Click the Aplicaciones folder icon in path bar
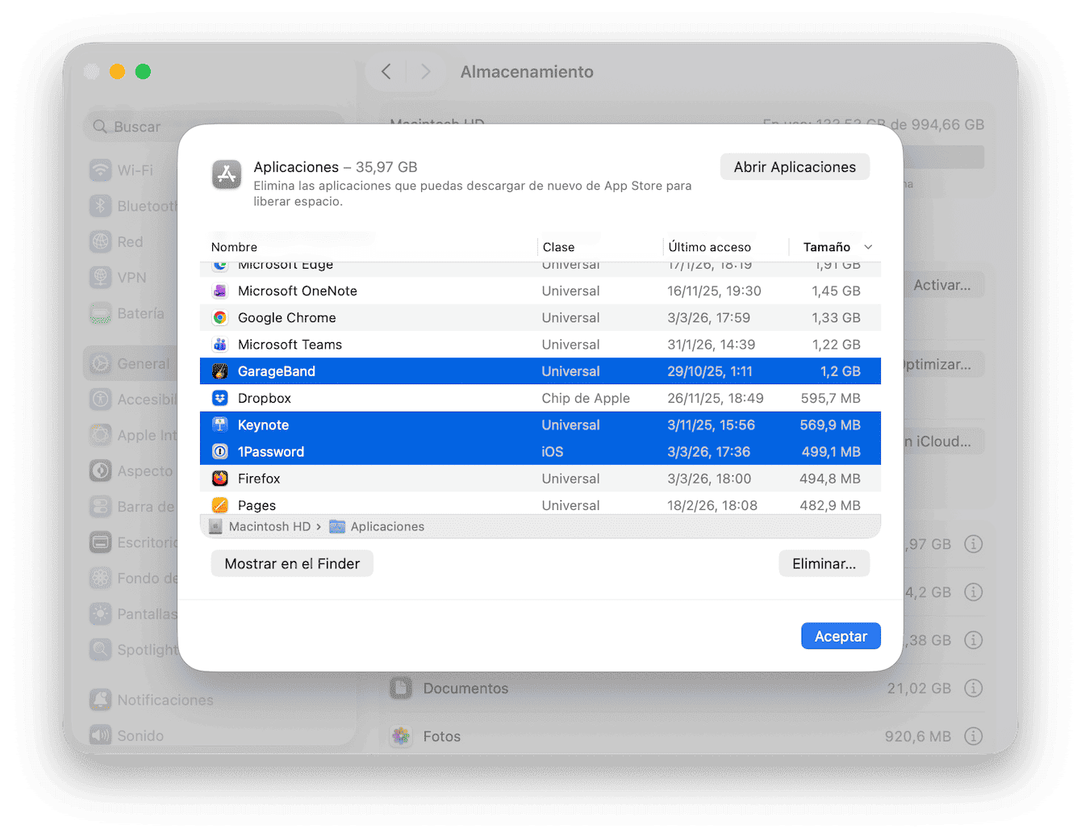 point(337,526)
